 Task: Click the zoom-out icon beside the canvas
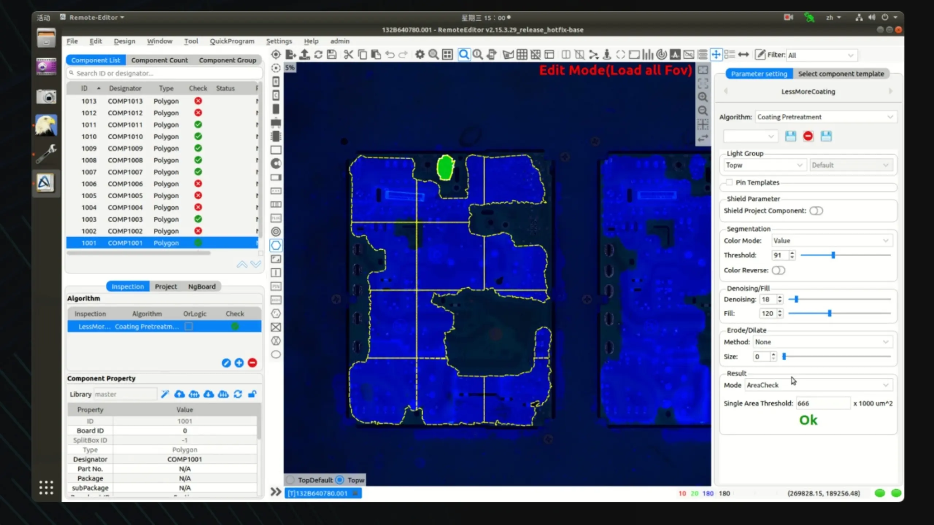pos(703,110)
